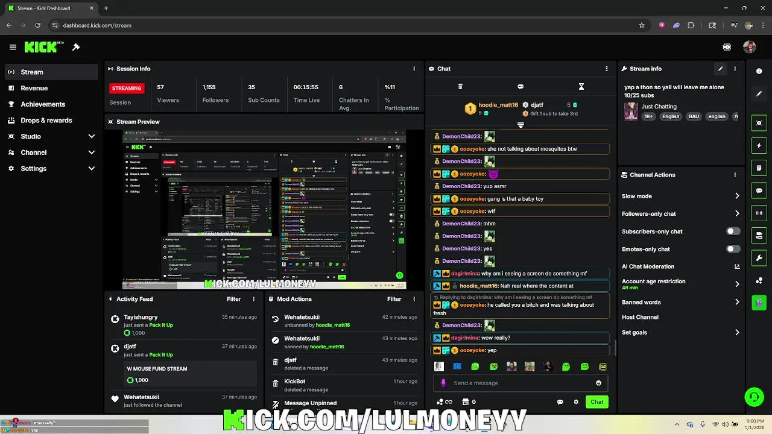Open Activity Feed three-dot options

pos(253,299)
